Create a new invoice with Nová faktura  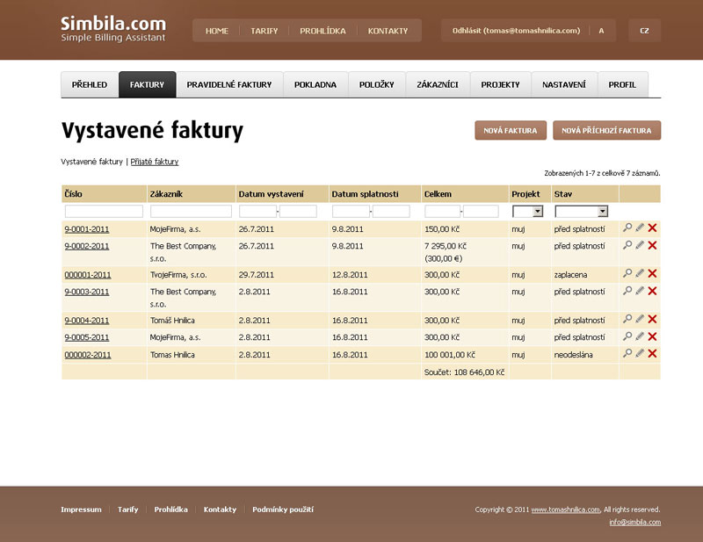pyautogui.click(x=511, y=130)
